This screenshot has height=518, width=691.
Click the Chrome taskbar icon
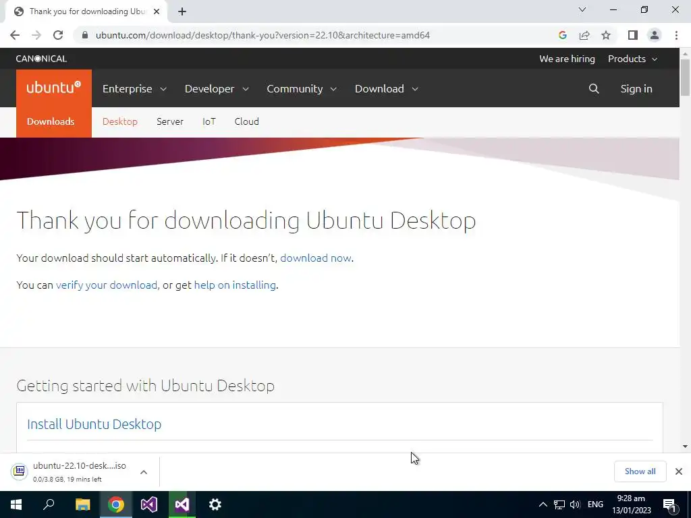click(116, 505)
